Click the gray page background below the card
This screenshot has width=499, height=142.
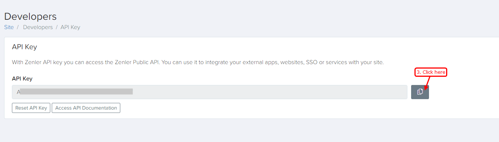point(249,130)
